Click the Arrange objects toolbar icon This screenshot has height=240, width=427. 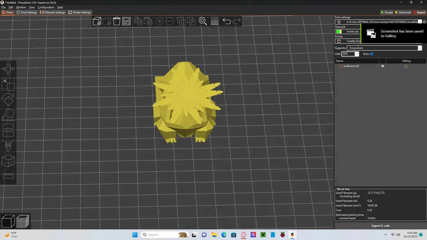126,21
